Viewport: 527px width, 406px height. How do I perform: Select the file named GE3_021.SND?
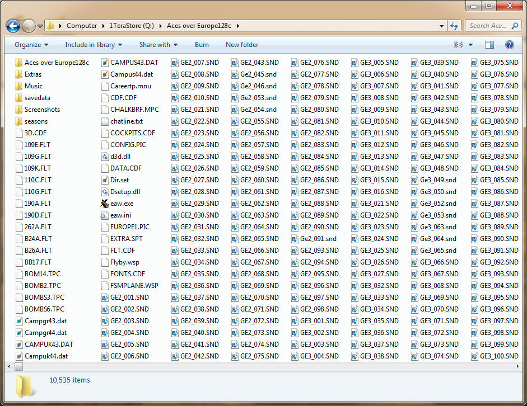pyautogui.click(x=380, y=204)
